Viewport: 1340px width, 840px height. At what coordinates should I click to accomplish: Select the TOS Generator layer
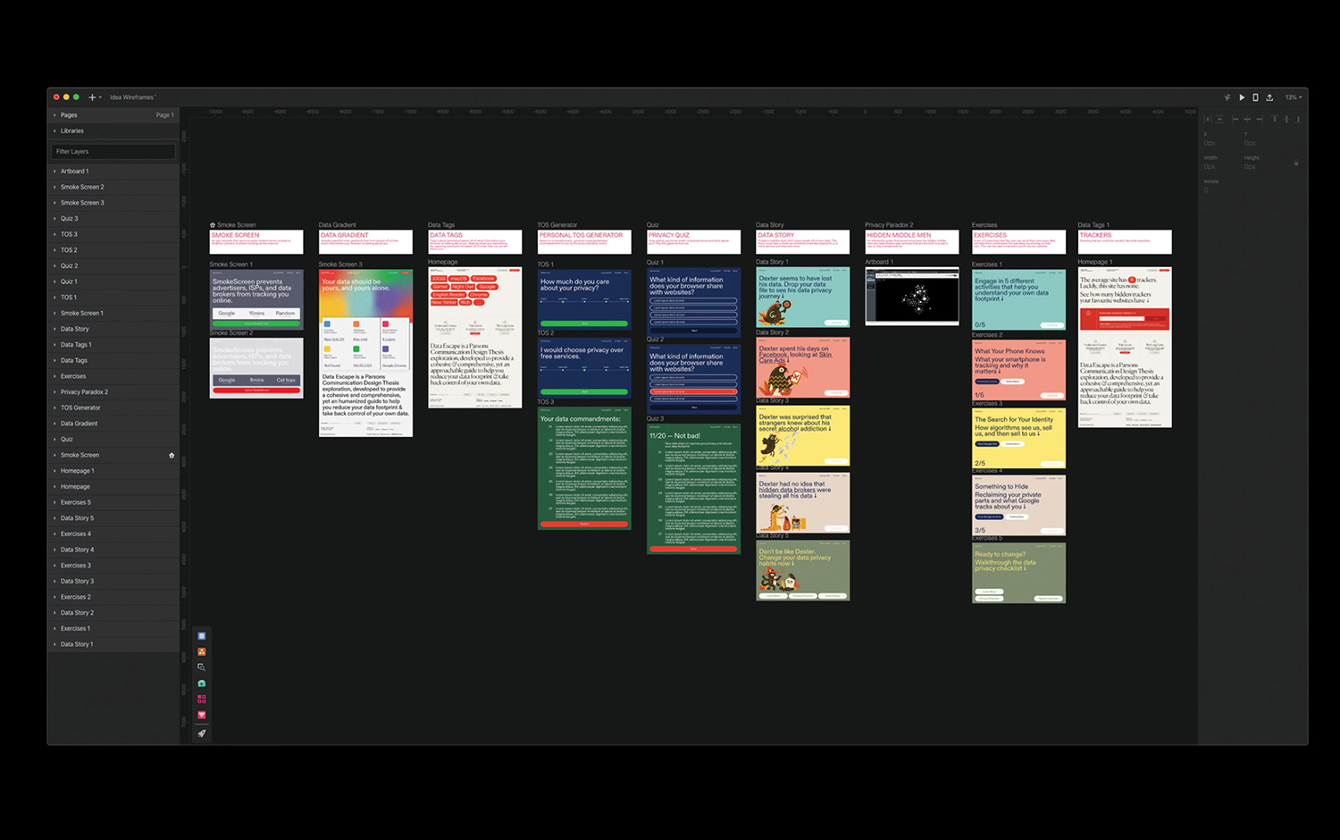80,407
